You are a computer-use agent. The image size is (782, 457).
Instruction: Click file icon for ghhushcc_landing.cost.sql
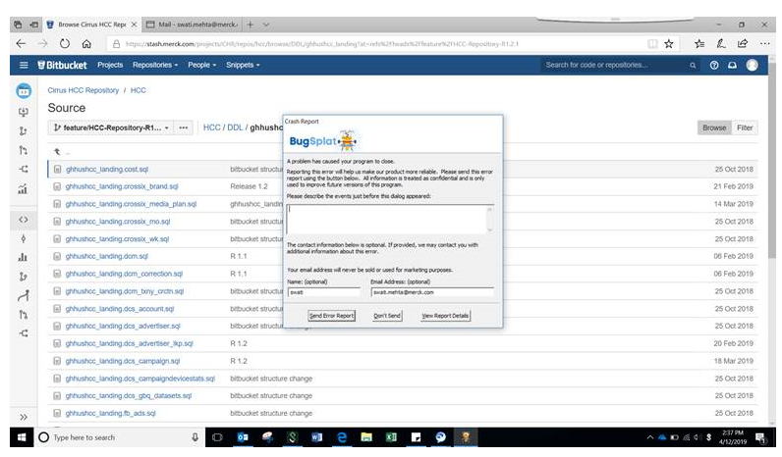click(x=57, y=170)
